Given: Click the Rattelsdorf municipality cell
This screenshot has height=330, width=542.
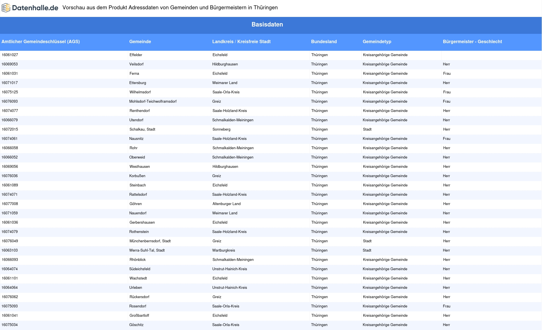Looking at the screenshot, I should [138, 195].
